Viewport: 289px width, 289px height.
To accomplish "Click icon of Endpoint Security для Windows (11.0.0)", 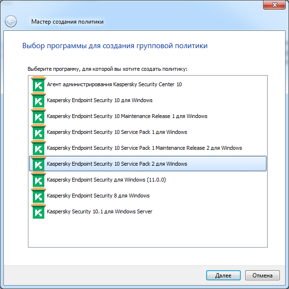I will [x=39, y=179].
